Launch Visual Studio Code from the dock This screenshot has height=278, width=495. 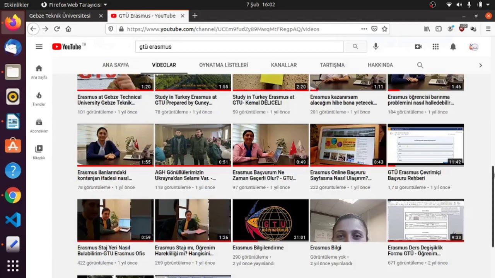click(x=13, y=220)
